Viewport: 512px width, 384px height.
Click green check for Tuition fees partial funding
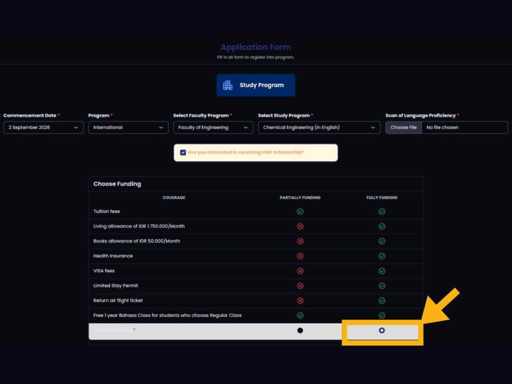(x=300, y=211)
